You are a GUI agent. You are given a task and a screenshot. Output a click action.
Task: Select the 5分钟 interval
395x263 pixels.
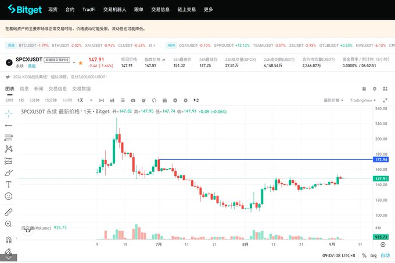click(34, 100)
